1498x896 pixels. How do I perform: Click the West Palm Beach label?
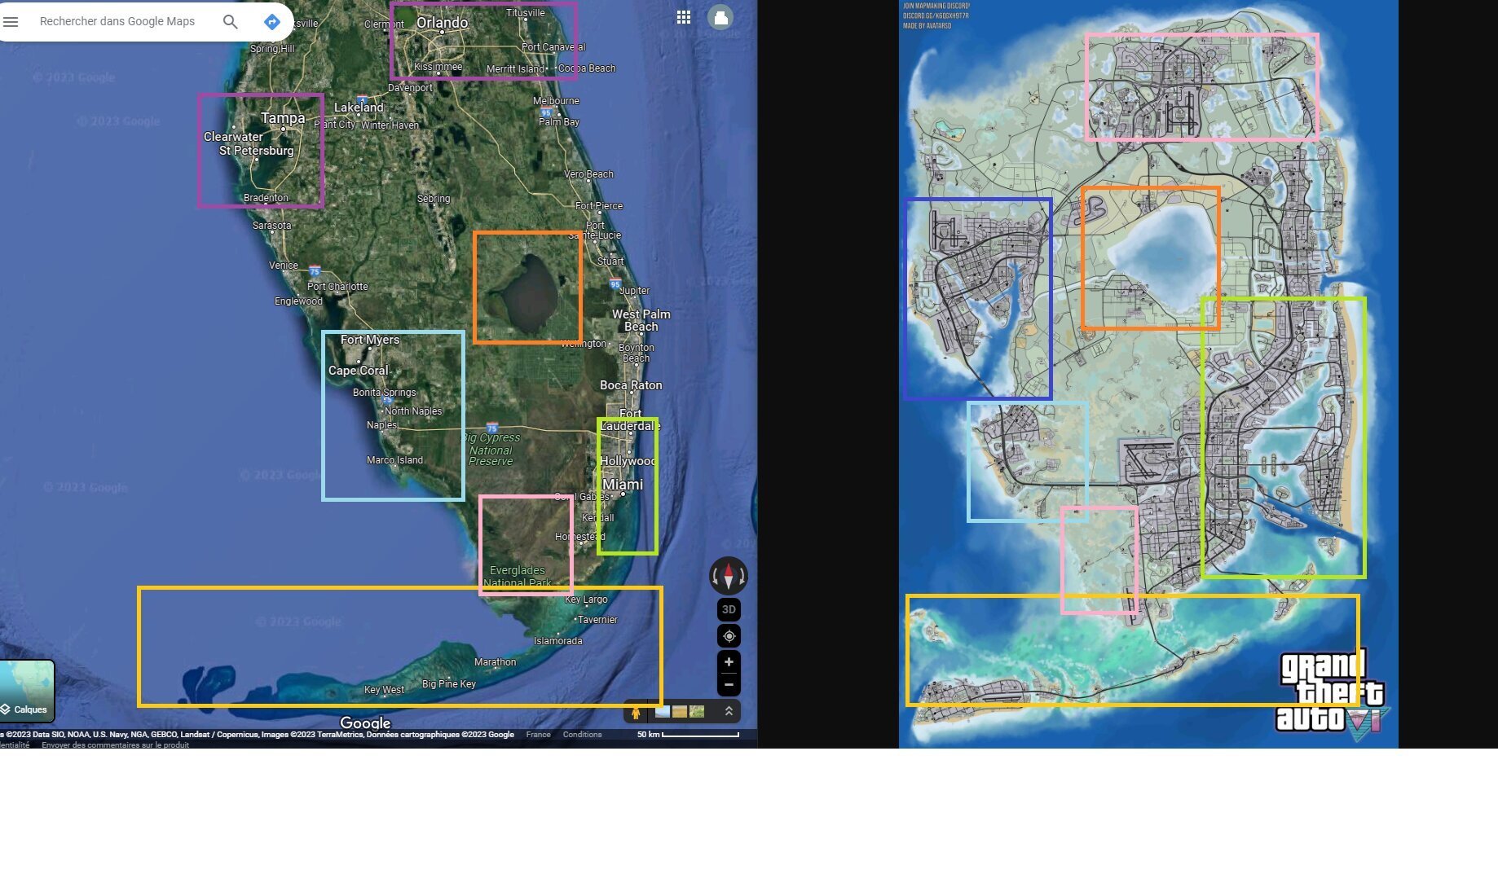click(x=641, y=320)
